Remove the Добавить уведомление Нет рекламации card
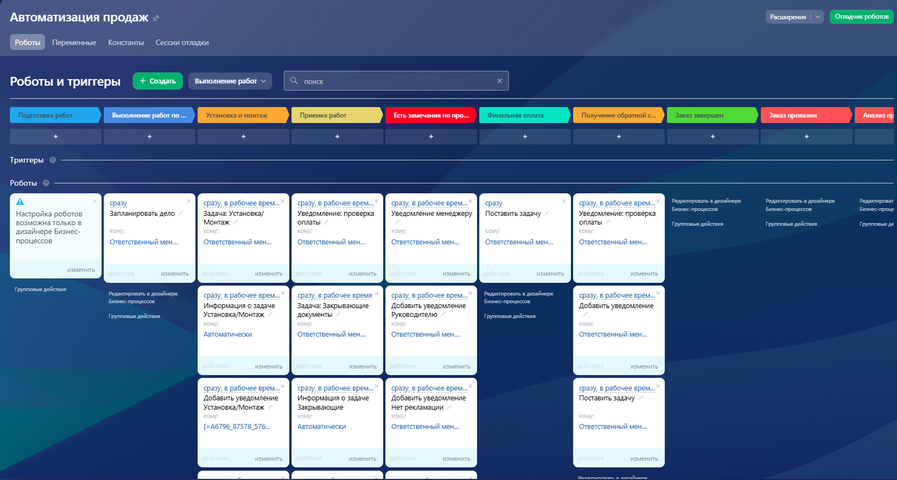 coord(470,386)
